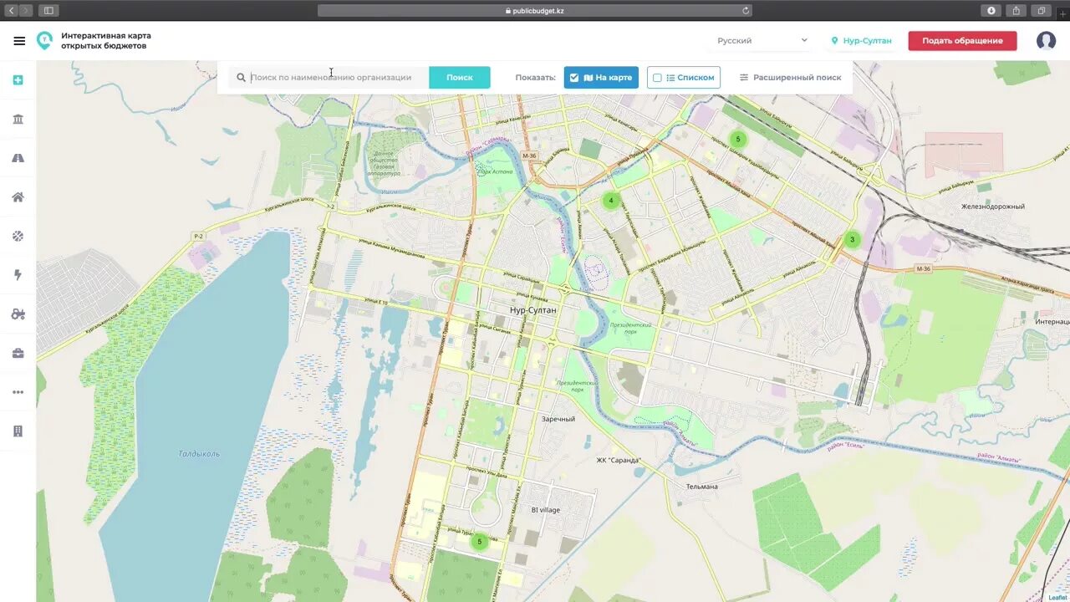Open the green cluster marker 4
Image resolution: width=1070 pixels, height=602 pixels.
pos(611,201)
